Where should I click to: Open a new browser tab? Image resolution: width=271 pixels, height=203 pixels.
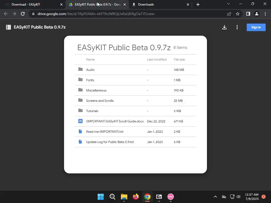coord(198,4)
